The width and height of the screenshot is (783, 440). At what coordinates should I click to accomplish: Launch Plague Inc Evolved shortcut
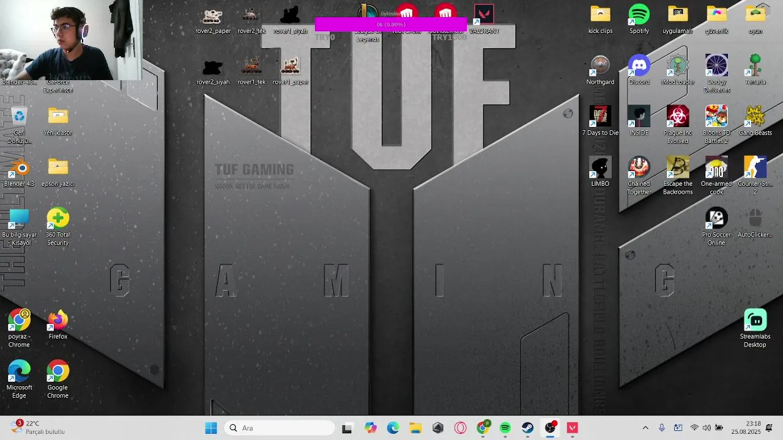point(678,125)
